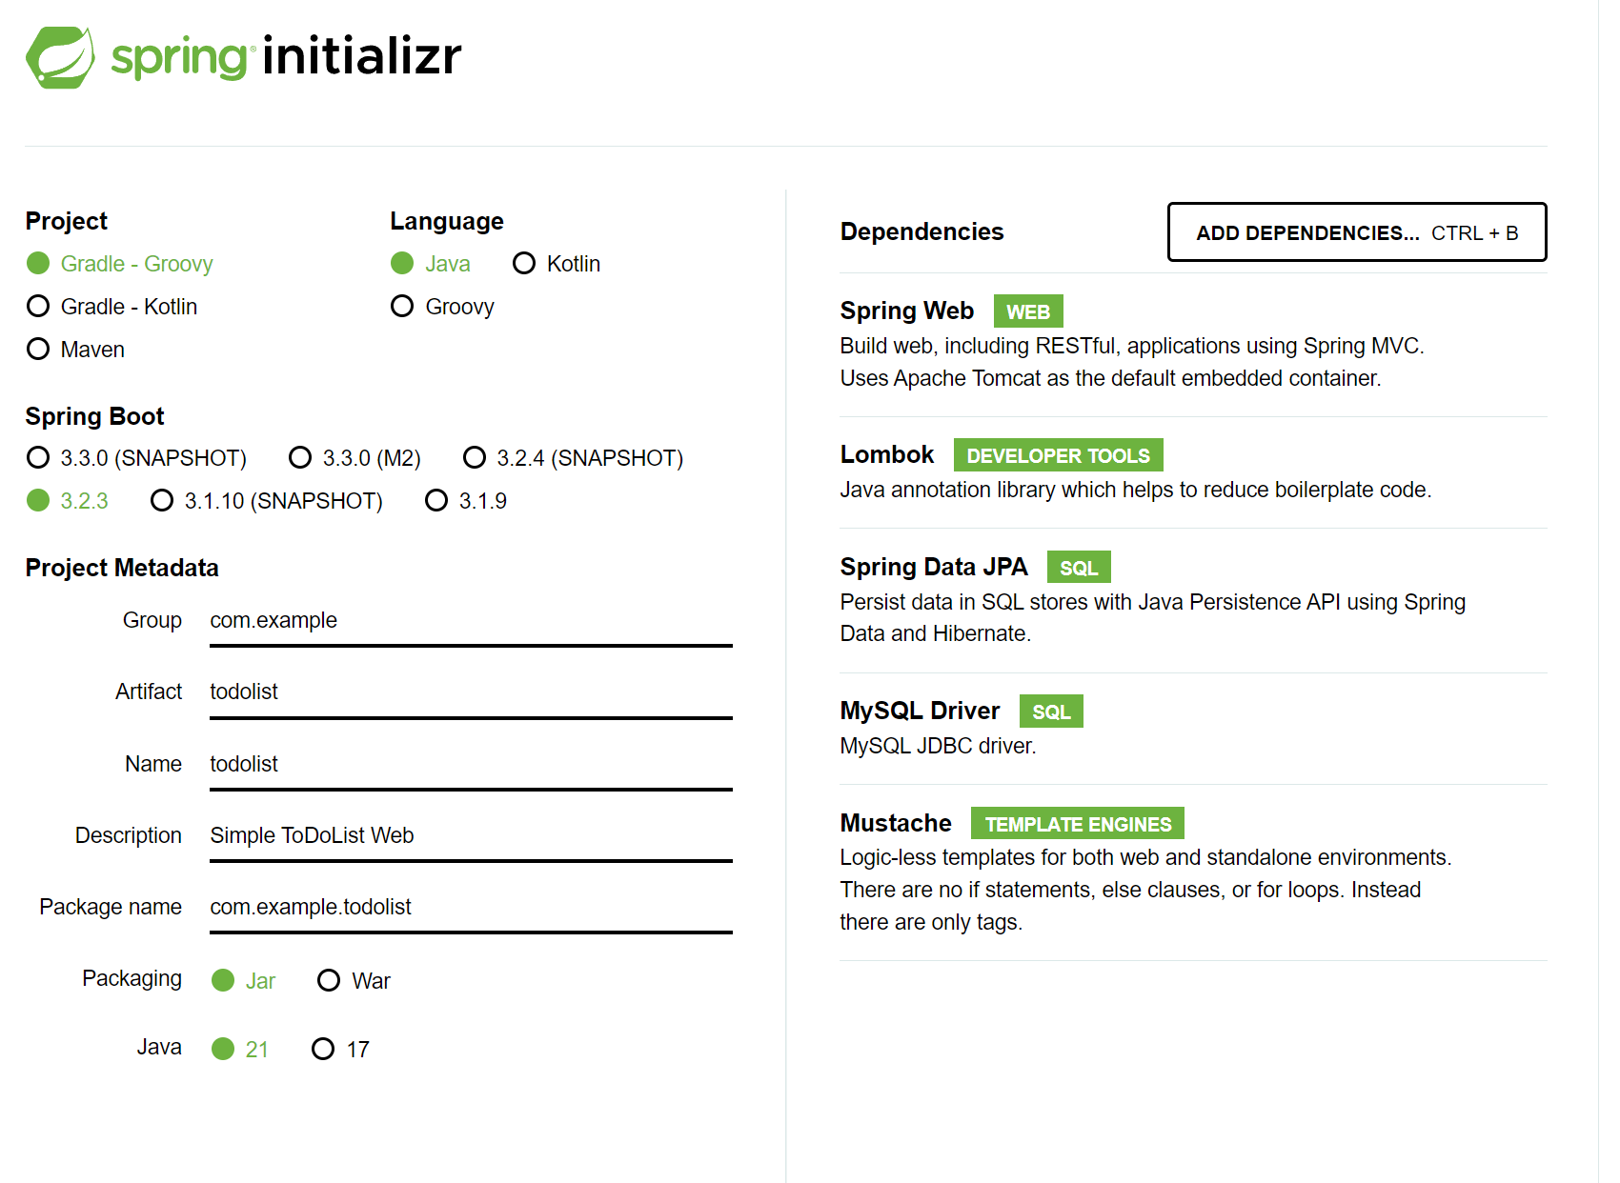The height and width of the screenshot is (1183, 1620).
Task: Click the Package name field
Action: tap(471, 907)
